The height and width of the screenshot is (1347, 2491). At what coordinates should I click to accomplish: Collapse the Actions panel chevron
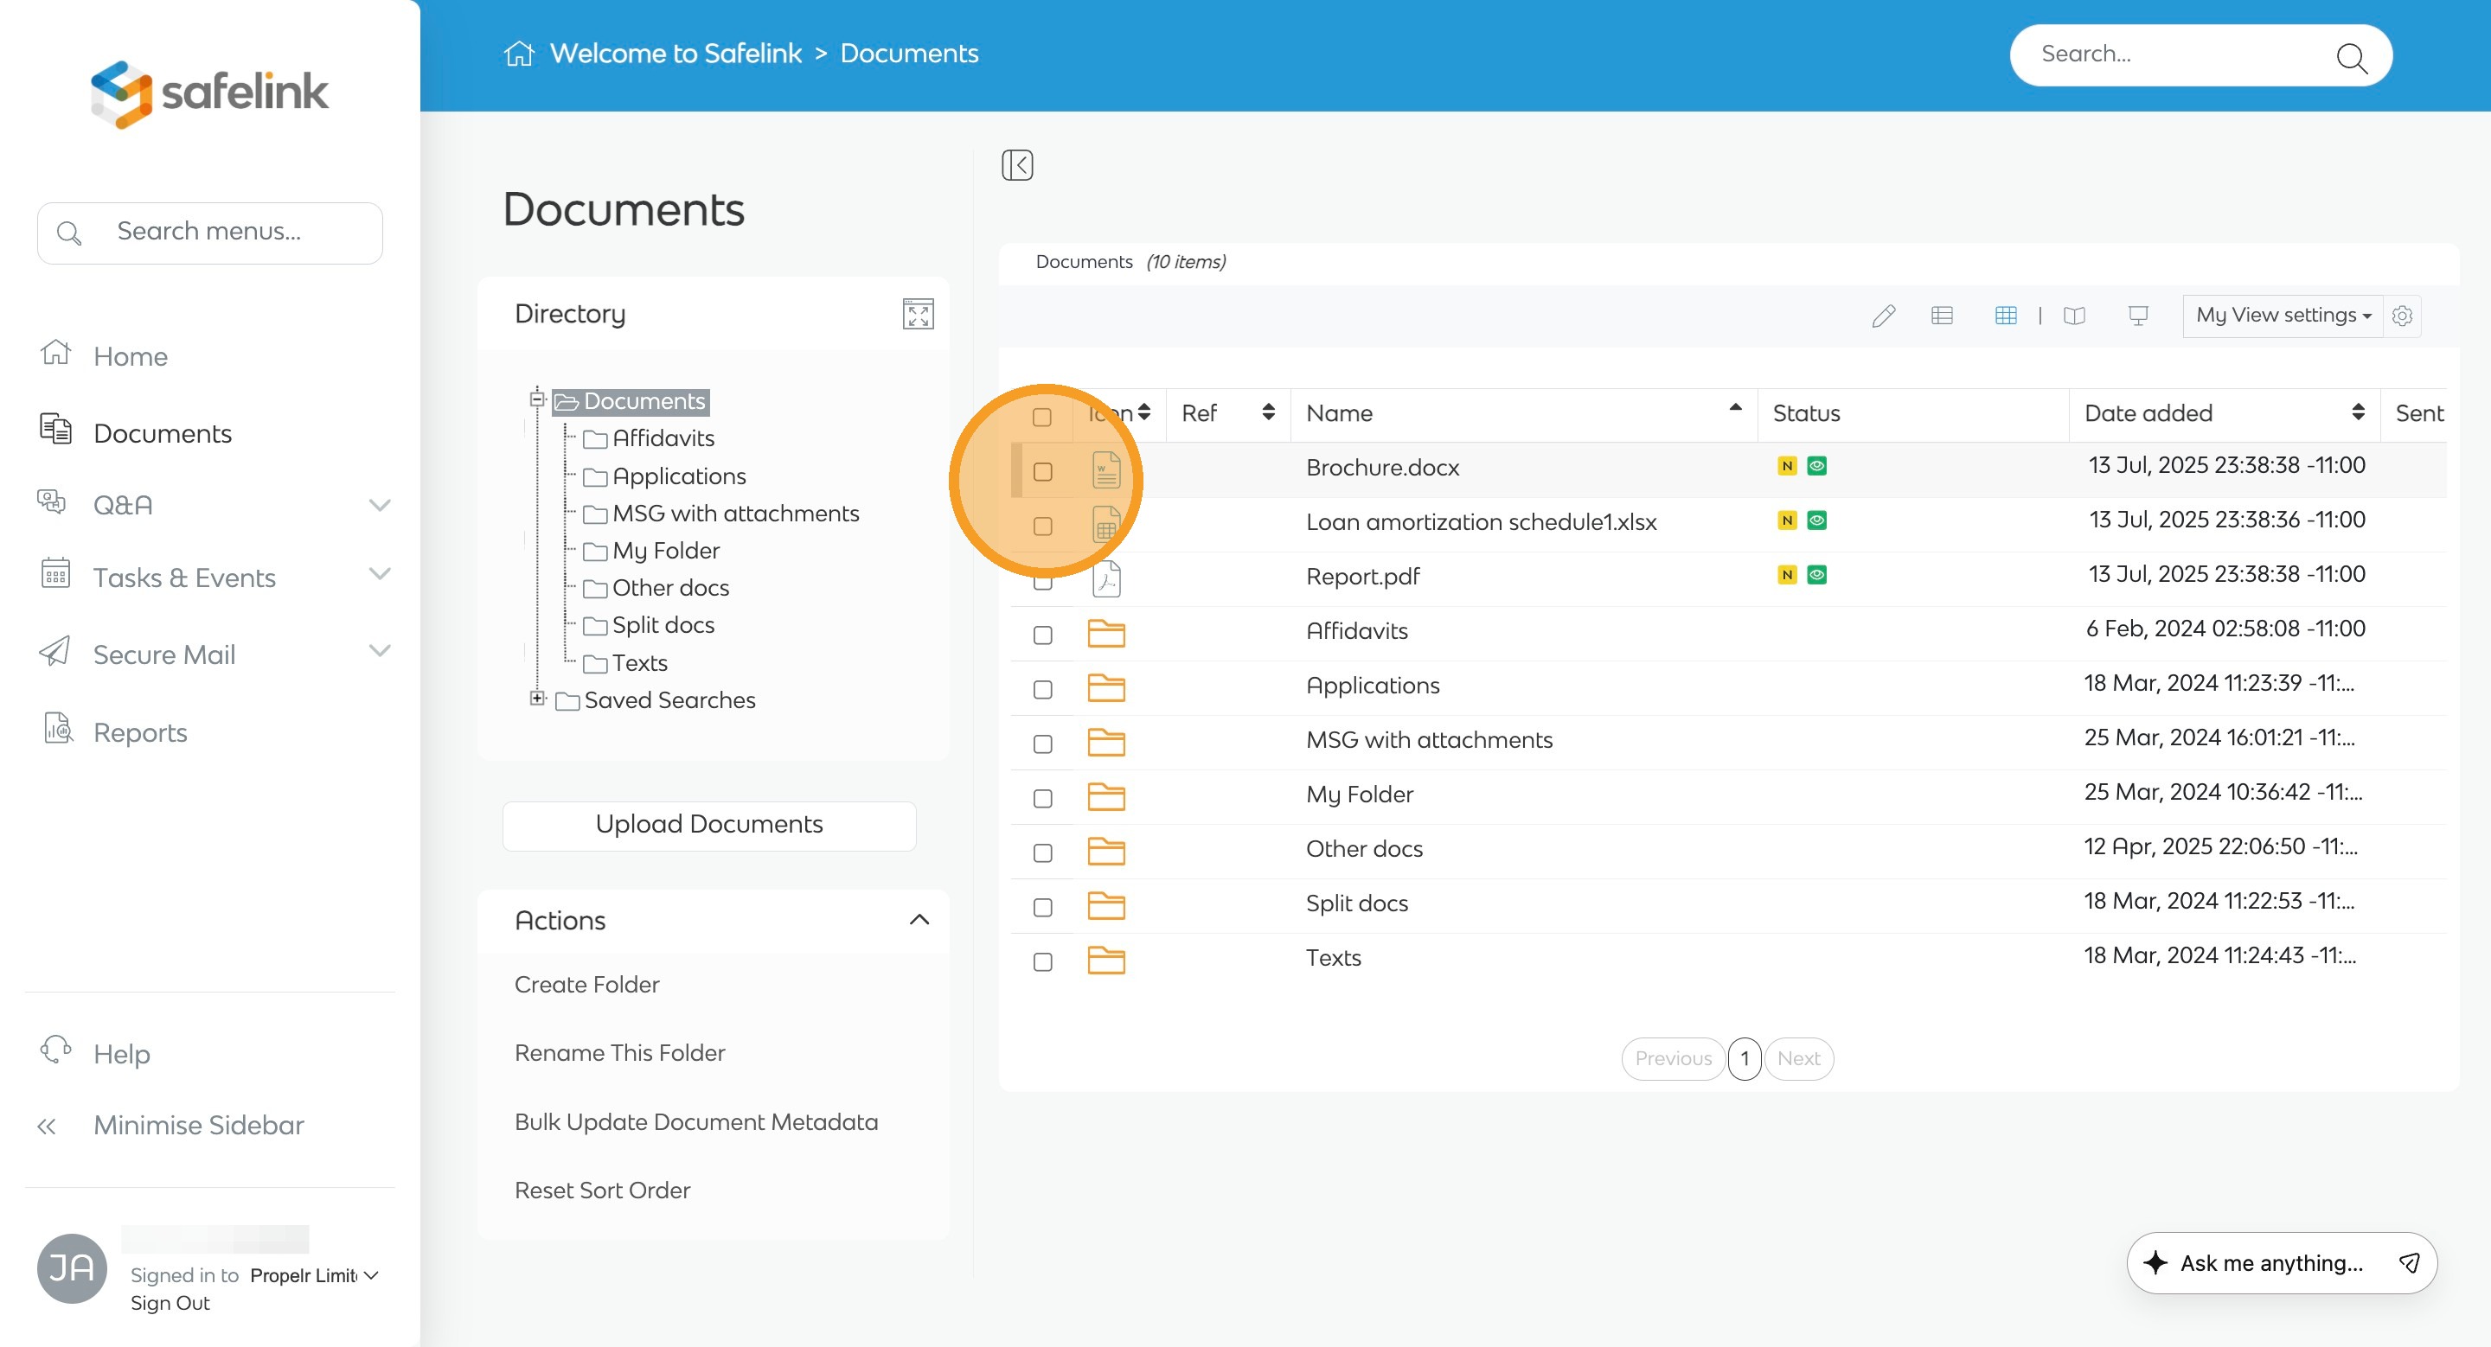(919, 920)
